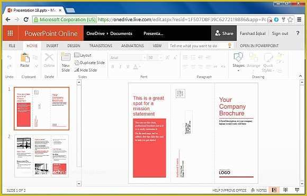
Task: Click the Paste clipboard icon
Action: pyautogui.click(x=25, y=58)
